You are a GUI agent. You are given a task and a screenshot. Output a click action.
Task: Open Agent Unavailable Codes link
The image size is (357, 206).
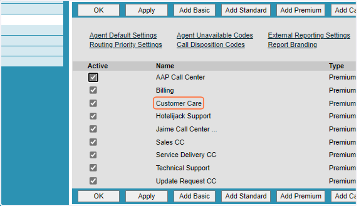click(x=215, y=35)
